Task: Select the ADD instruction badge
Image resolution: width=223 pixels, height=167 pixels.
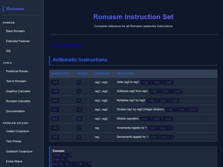Action: tap(55, 82)
